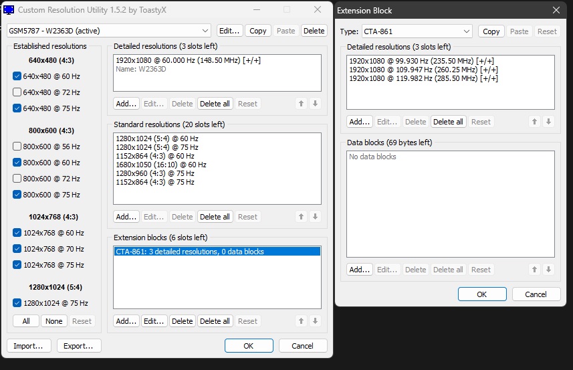Viewport: 573px width, 370px height.
Task: Select the CTA-861 extension block entry
Action: coord(190,252)
